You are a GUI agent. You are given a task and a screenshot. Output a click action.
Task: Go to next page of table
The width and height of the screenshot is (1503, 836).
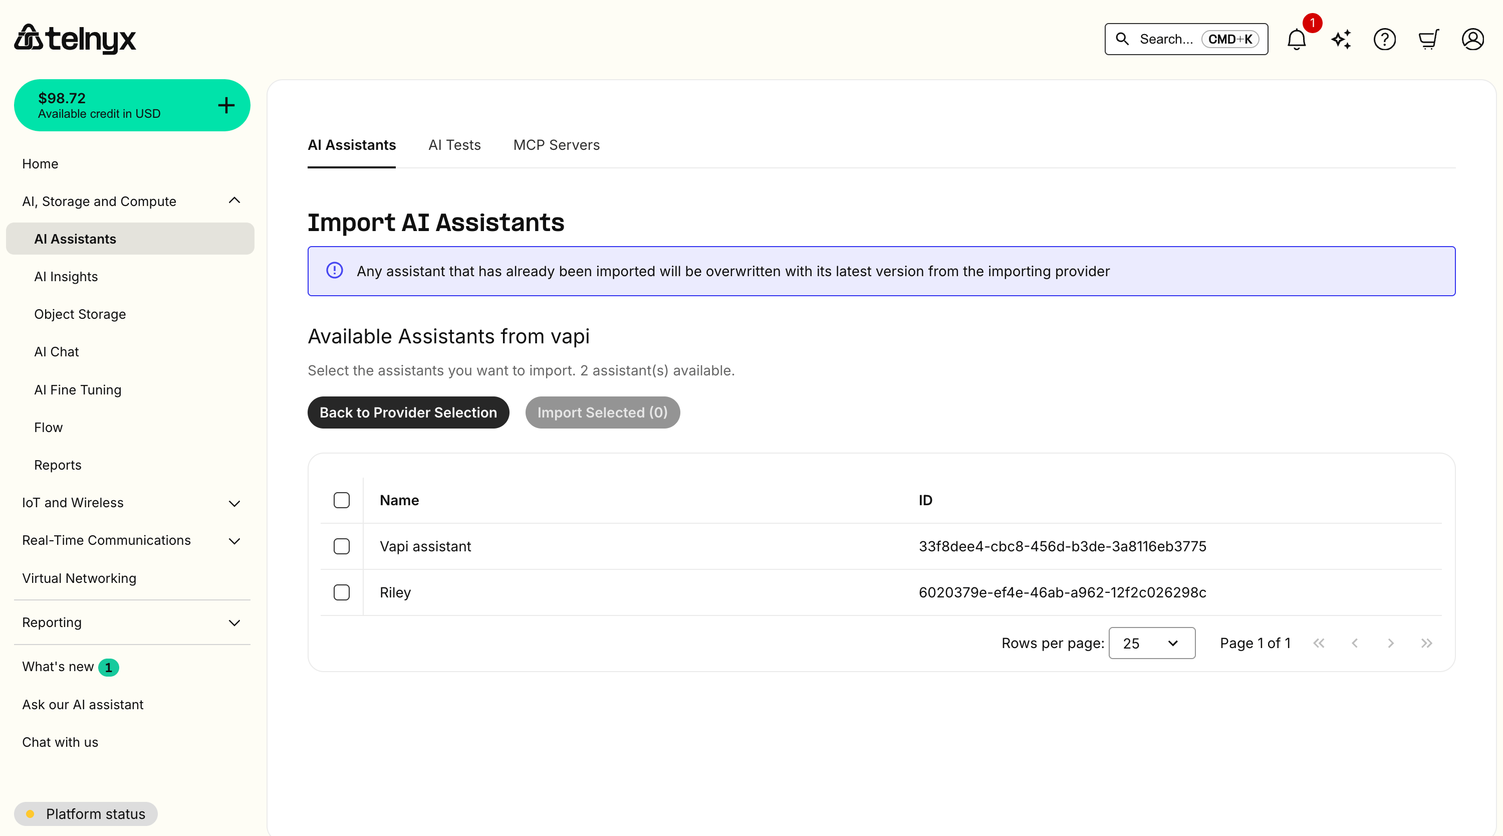[x=1390, y=643]
